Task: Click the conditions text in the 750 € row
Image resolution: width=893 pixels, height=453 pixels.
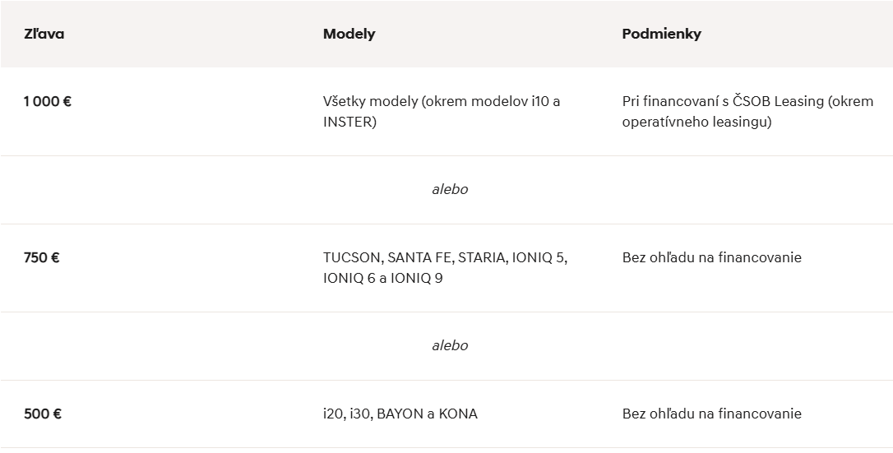Action: click(711, 257)
